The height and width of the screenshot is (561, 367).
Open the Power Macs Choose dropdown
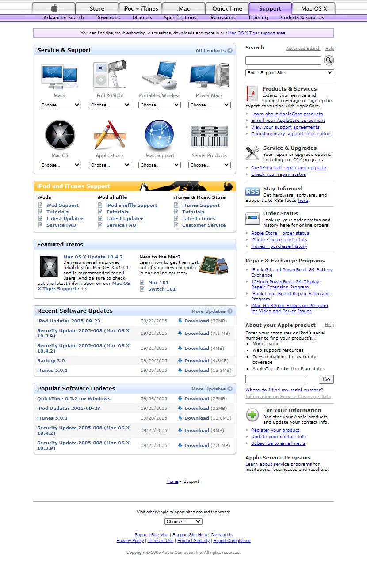pos(210,105)
